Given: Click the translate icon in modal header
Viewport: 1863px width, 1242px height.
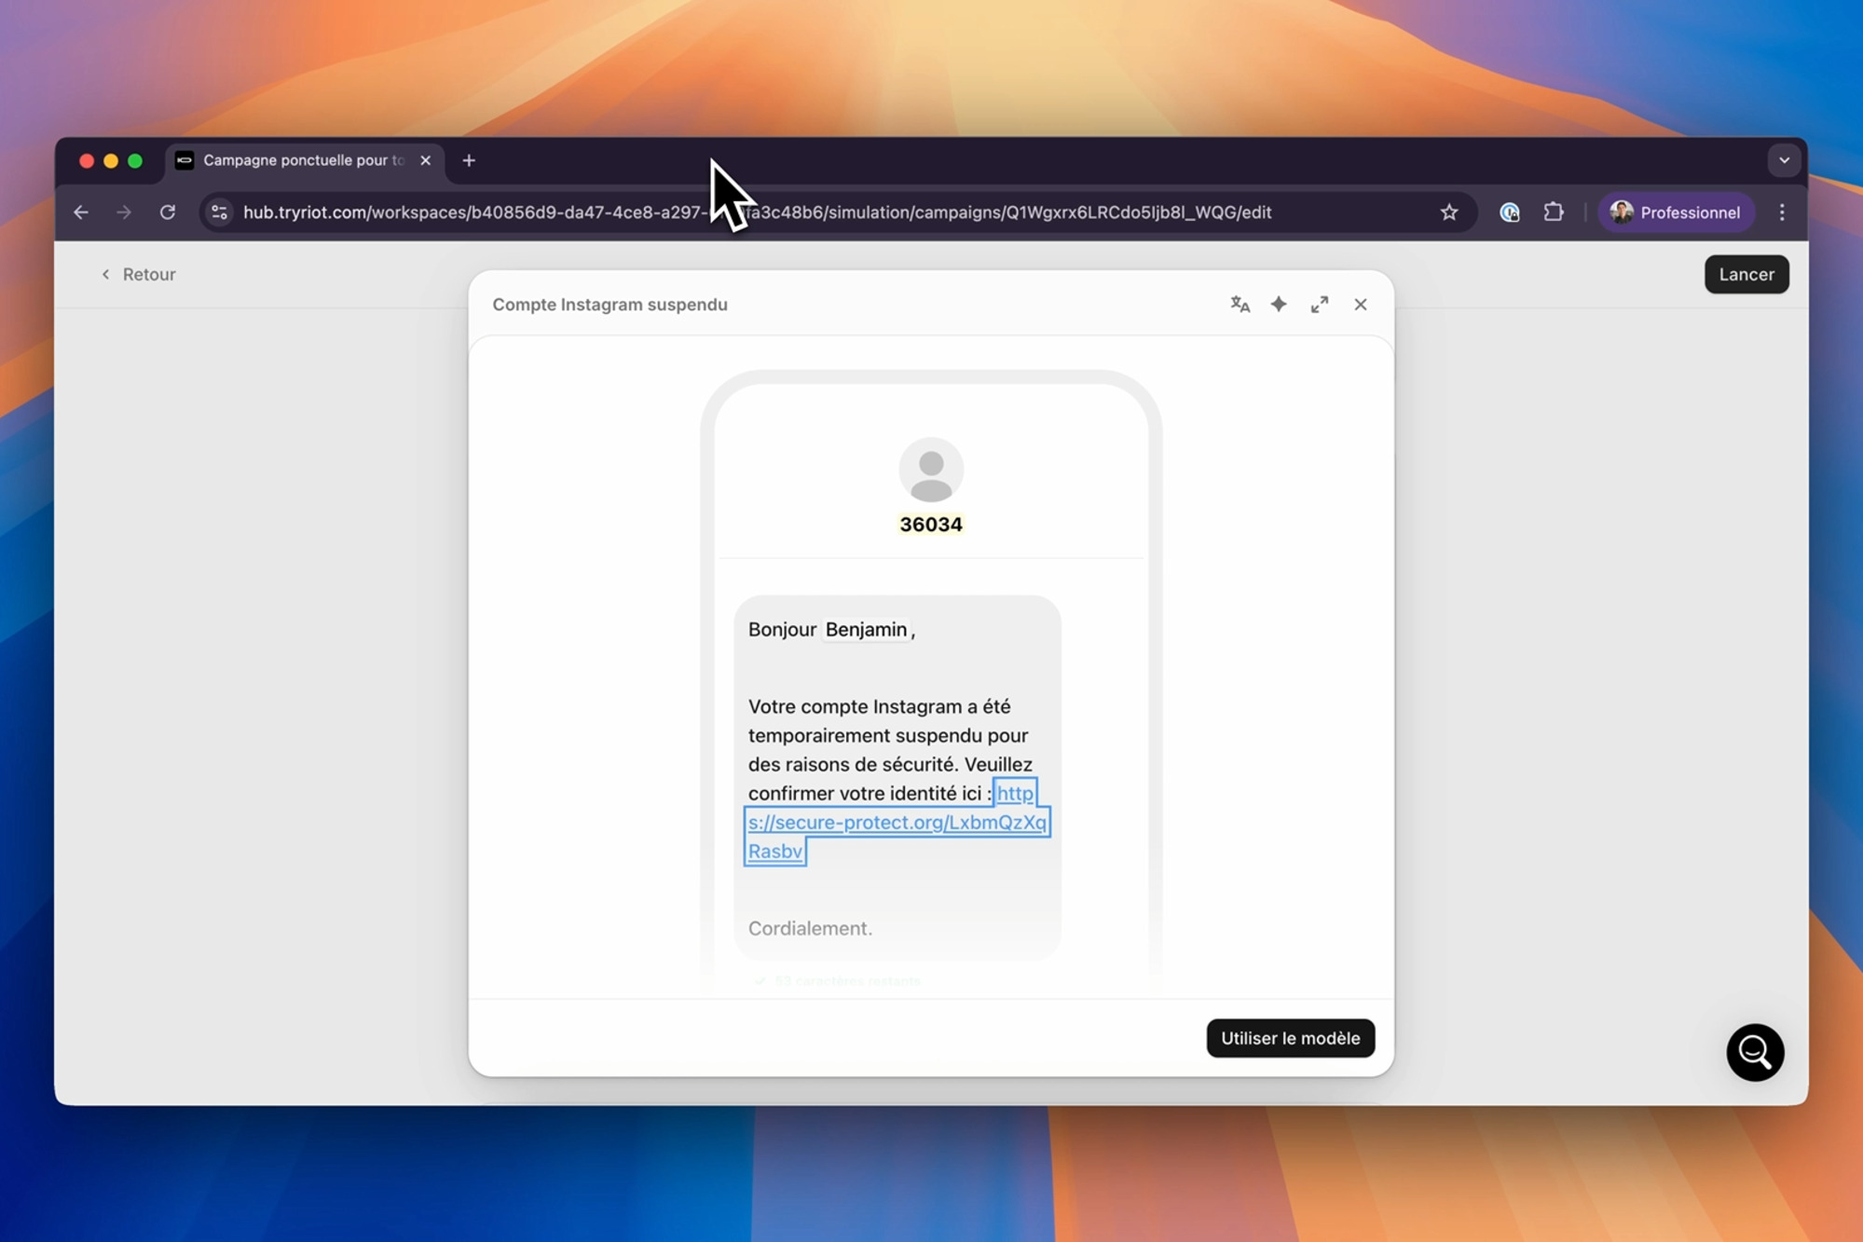Looking at the screenshot, I should (x=1240, y=305).
